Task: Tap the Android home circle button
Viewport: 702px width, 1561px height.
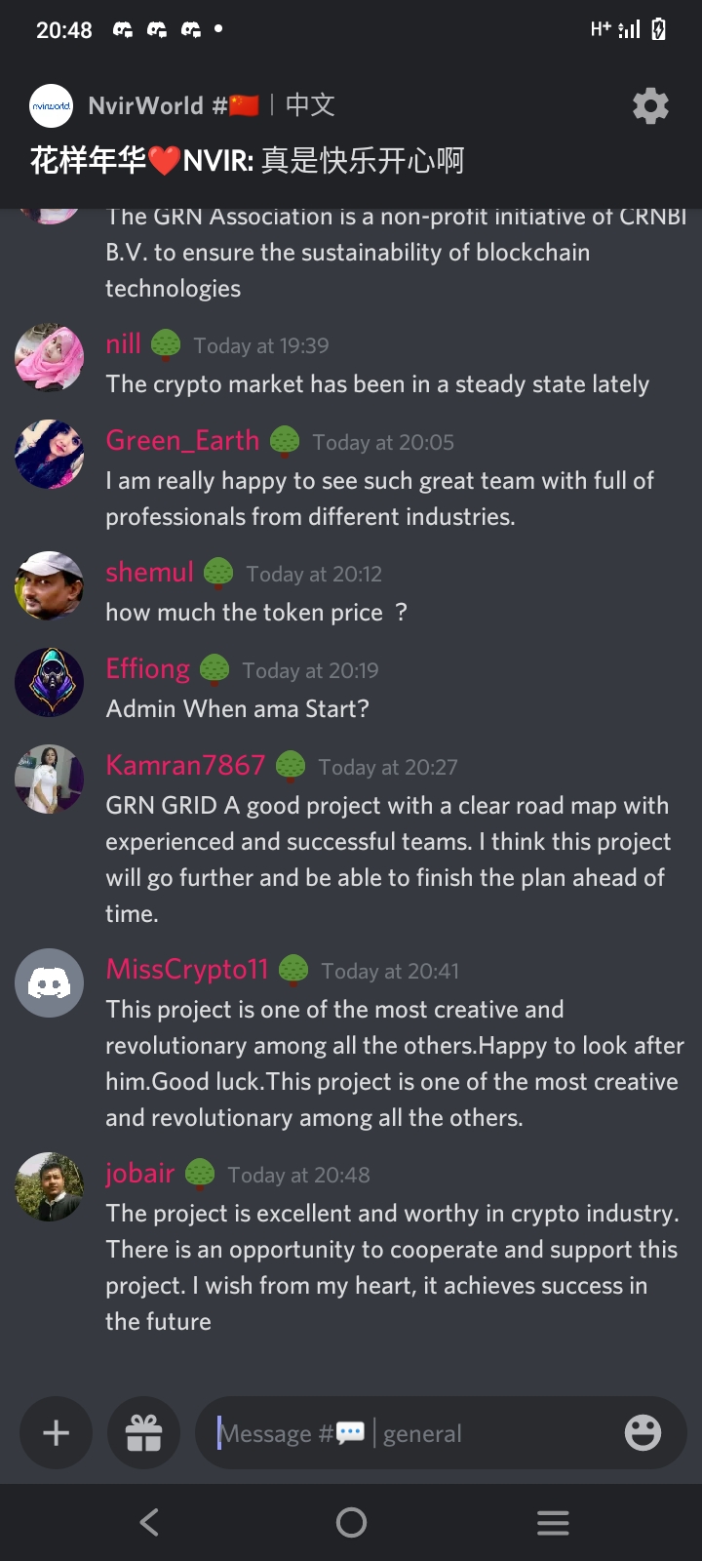Action: click(351, 1522)
